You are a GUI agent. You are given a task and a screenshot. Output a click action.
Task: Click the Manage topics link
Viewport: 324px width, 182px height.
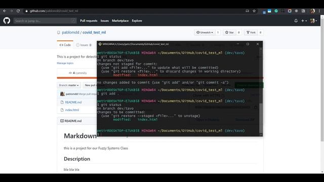(x=65, y=63)
